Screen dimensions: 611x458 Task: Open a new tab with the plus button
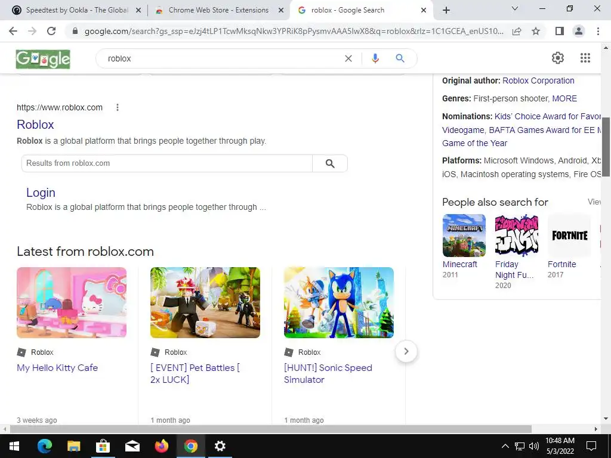click(446, 11)
